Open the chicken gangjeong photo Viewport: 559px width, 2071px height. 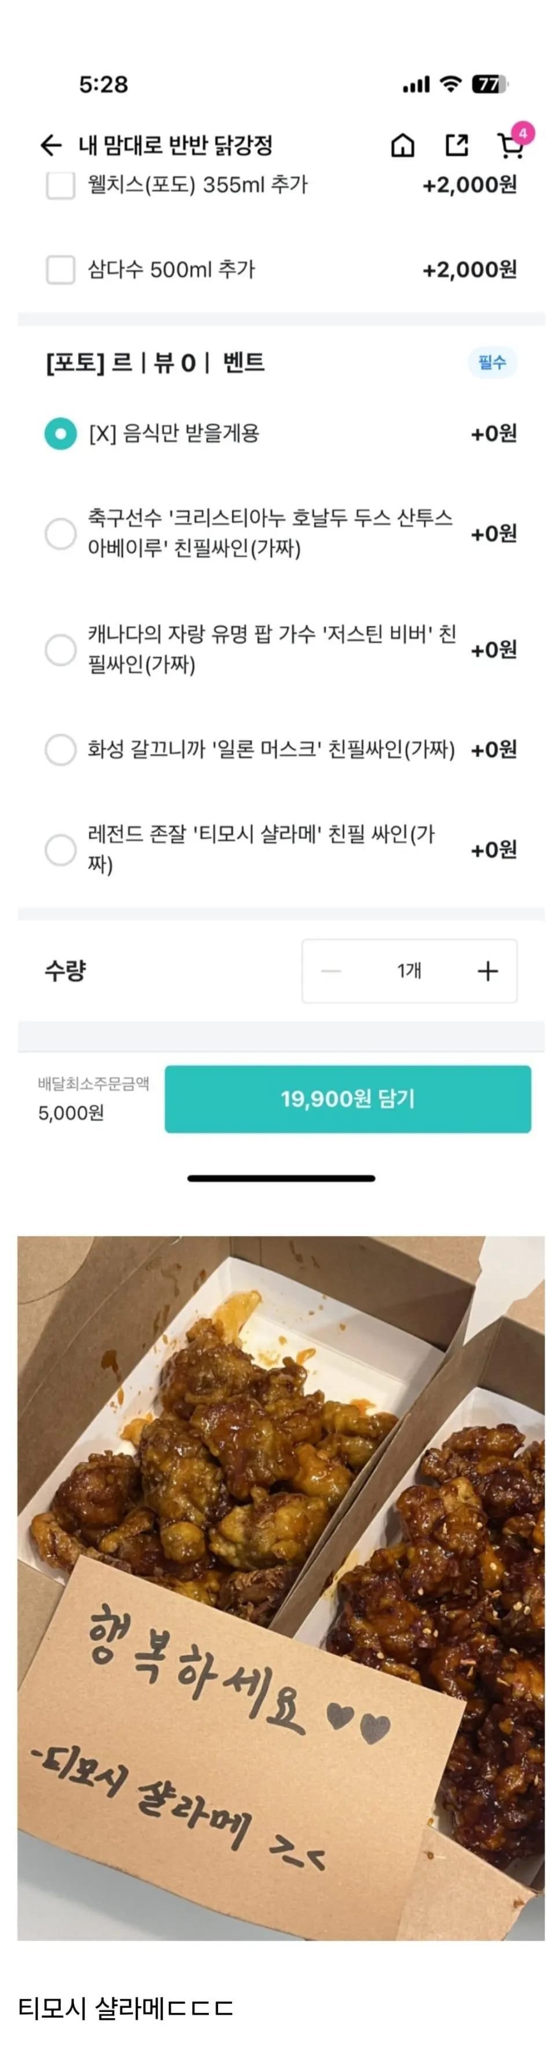point(280,1588)
